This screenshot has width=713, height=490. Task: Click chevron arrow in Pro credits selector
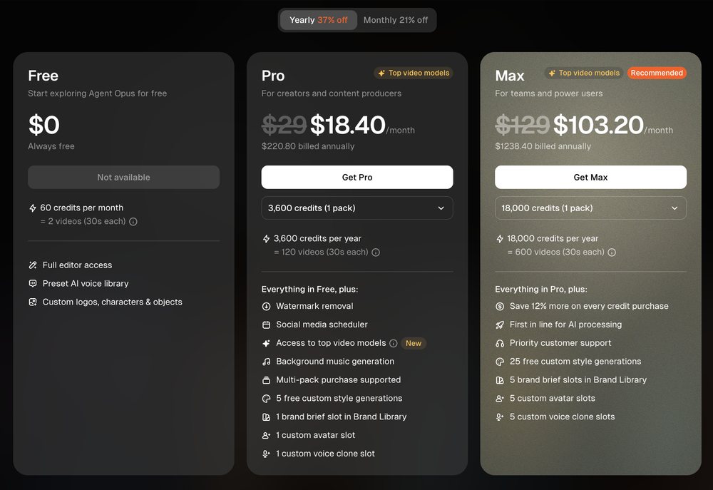(x=441, y=208)
